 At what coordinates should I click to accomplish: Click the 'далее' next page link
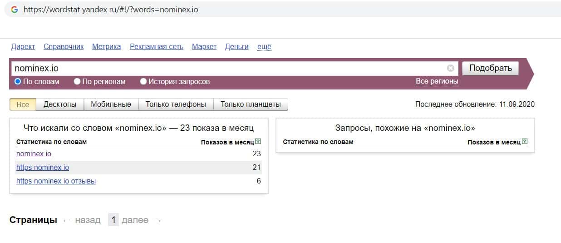[135, 220]
